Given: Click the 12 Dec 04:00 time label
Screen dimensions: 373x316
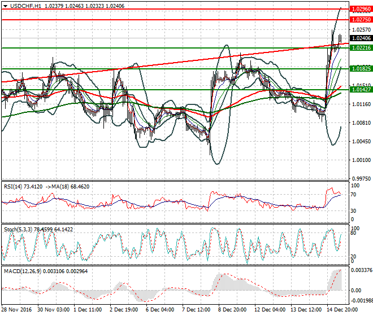Looking at the screenshot, I should click(270, 310).
